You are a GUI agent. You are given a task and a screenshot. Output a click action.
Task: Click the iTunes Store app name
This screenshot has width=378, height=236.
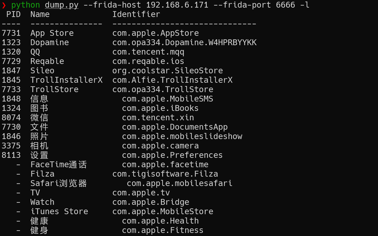pos(59,212)
